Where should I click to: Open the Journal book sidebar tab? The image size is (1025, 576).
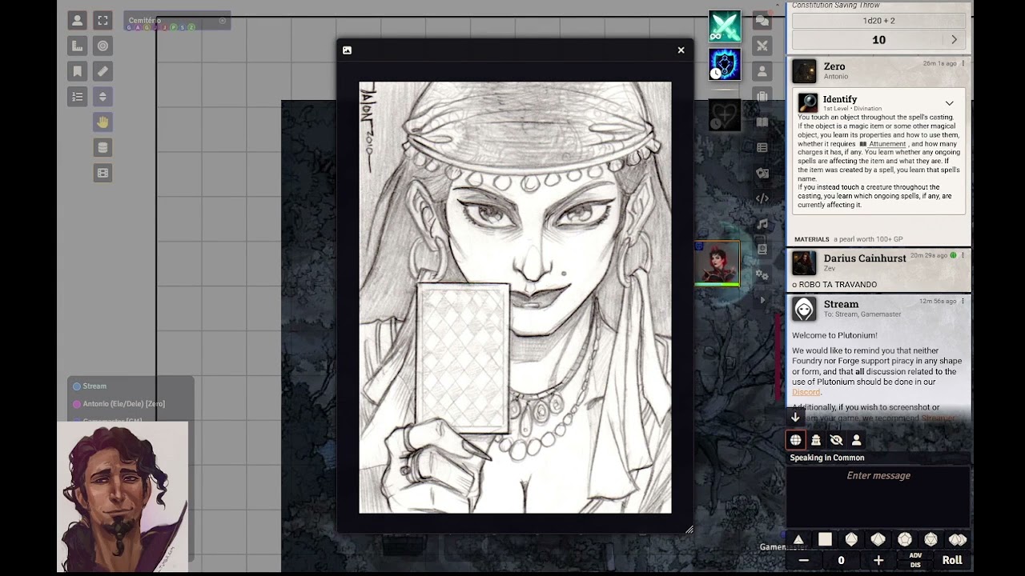pos(762,122)
